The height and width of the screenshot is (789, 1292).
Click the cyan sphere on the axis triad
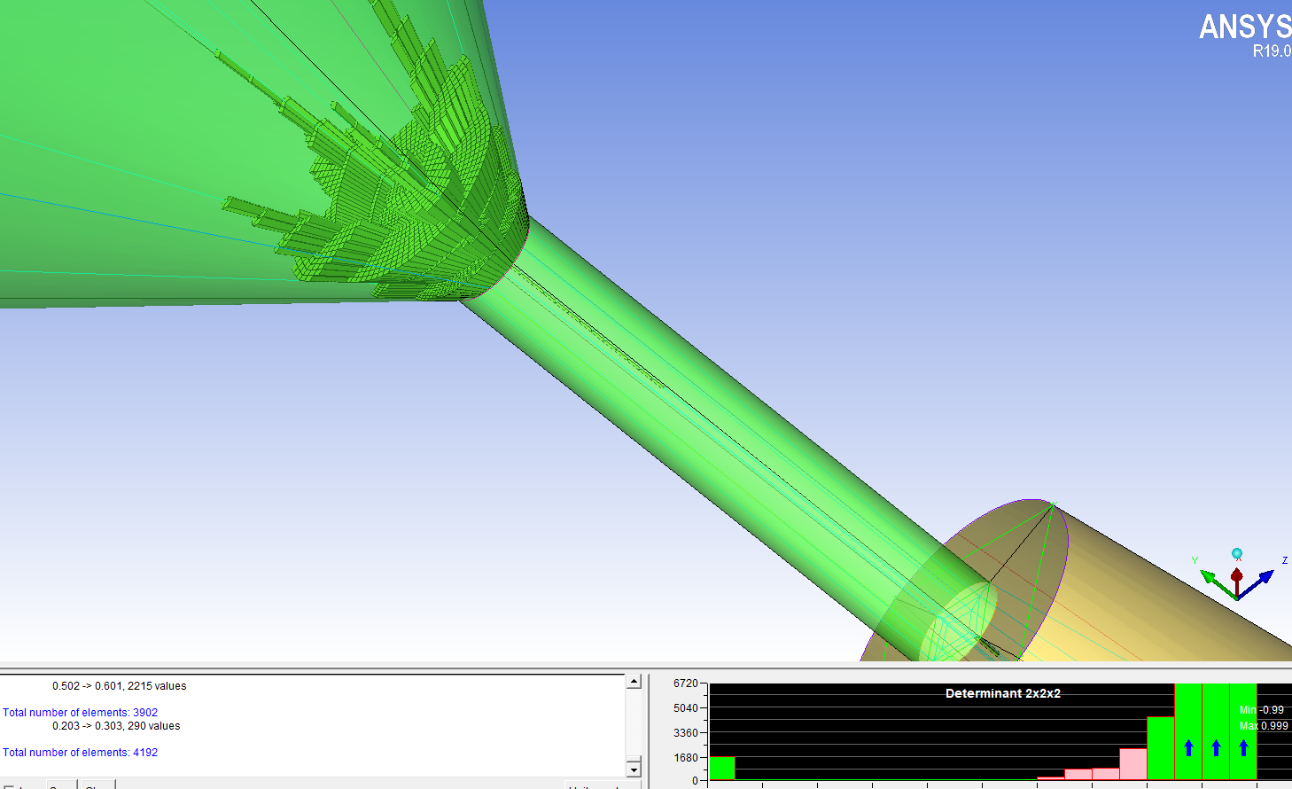(x=1237, y=553)
